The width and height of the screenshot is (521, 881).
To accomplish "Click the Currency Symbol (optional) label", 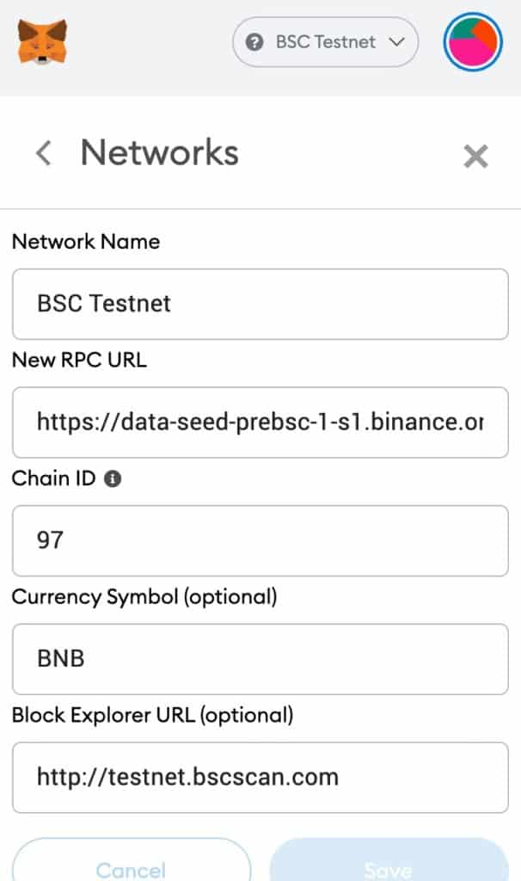I will point(144,597).
